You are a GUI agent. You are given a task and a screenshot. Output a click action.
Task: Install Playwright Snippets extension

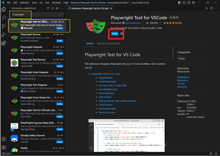pyautogui.click(x=60, y=53)
